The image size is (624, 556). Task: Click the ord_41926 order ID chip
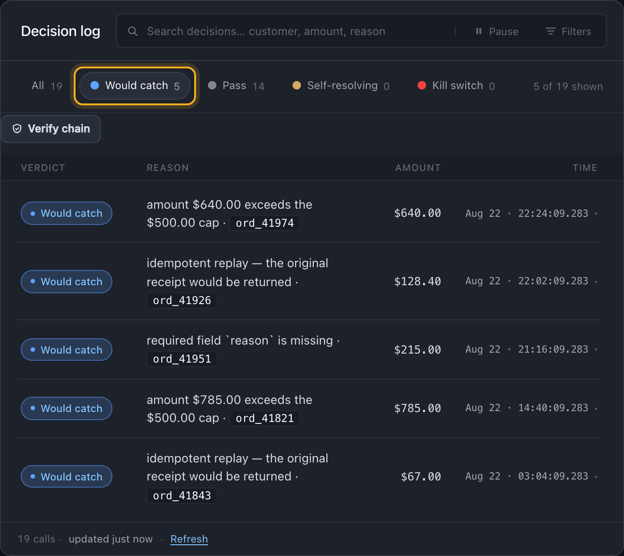tap(182, 300)
